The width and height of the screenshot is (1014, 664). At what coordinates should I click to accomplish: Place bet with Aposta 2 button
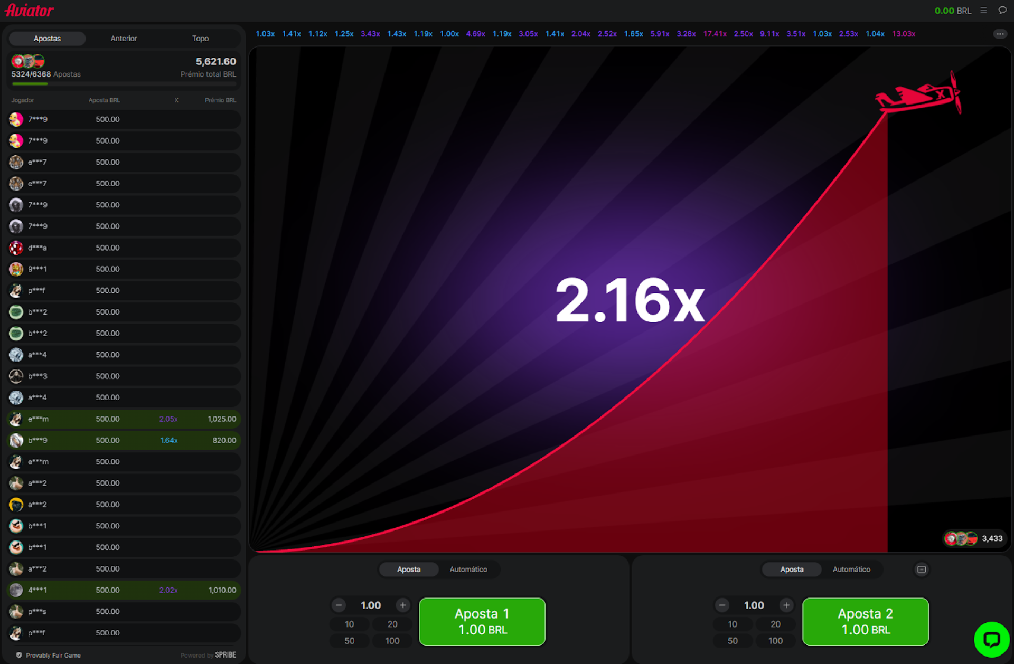[x=865, y=621]
